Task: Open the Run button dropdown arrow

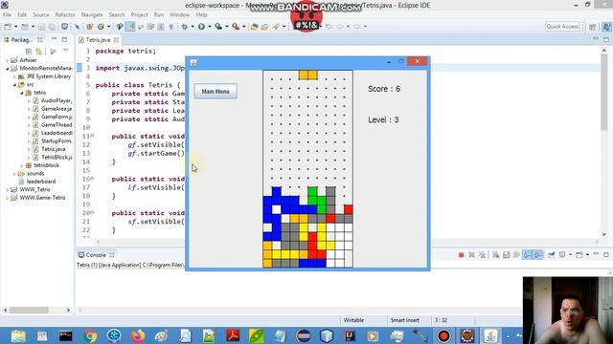Action: 209,27
